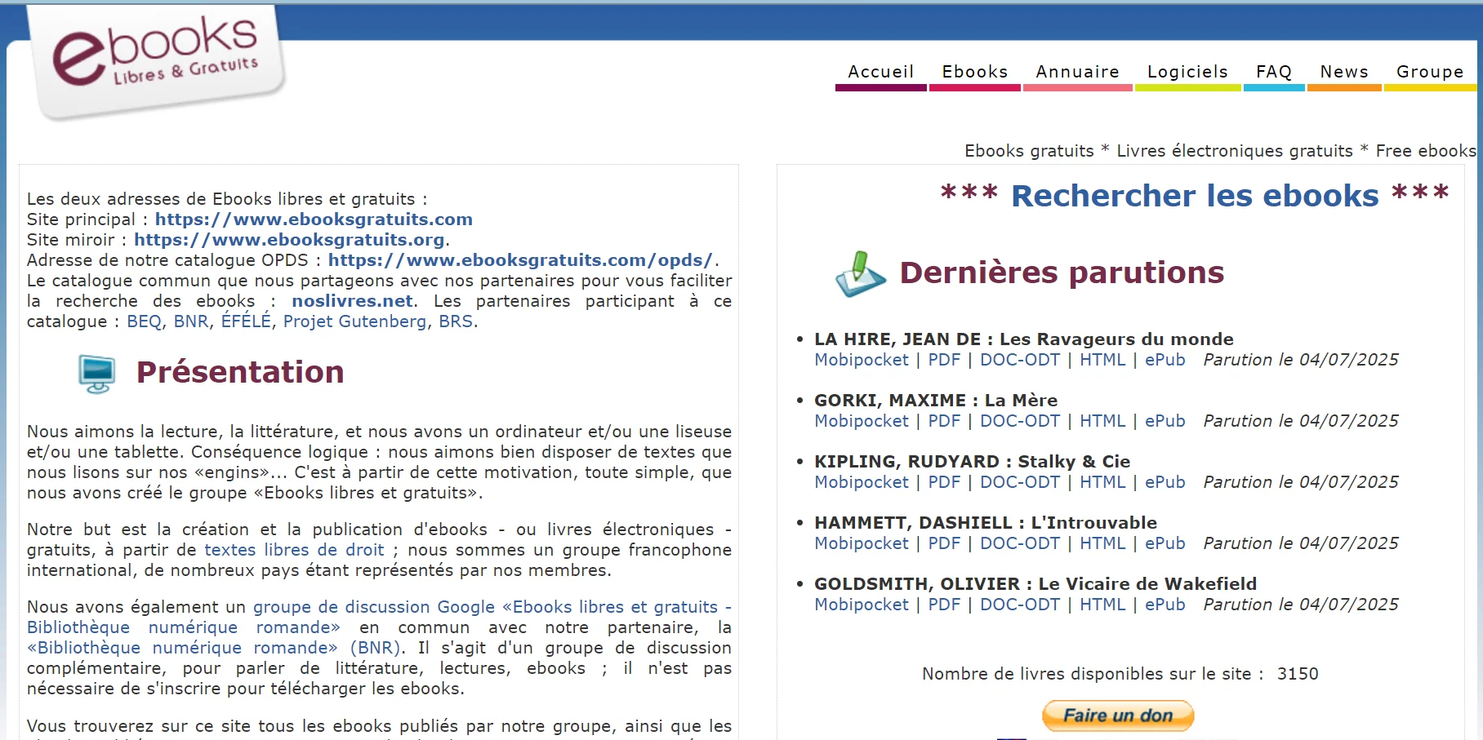Click the Faire un don button
This screenshot has height=740, width=1483.
click(x=1118, y=716)
